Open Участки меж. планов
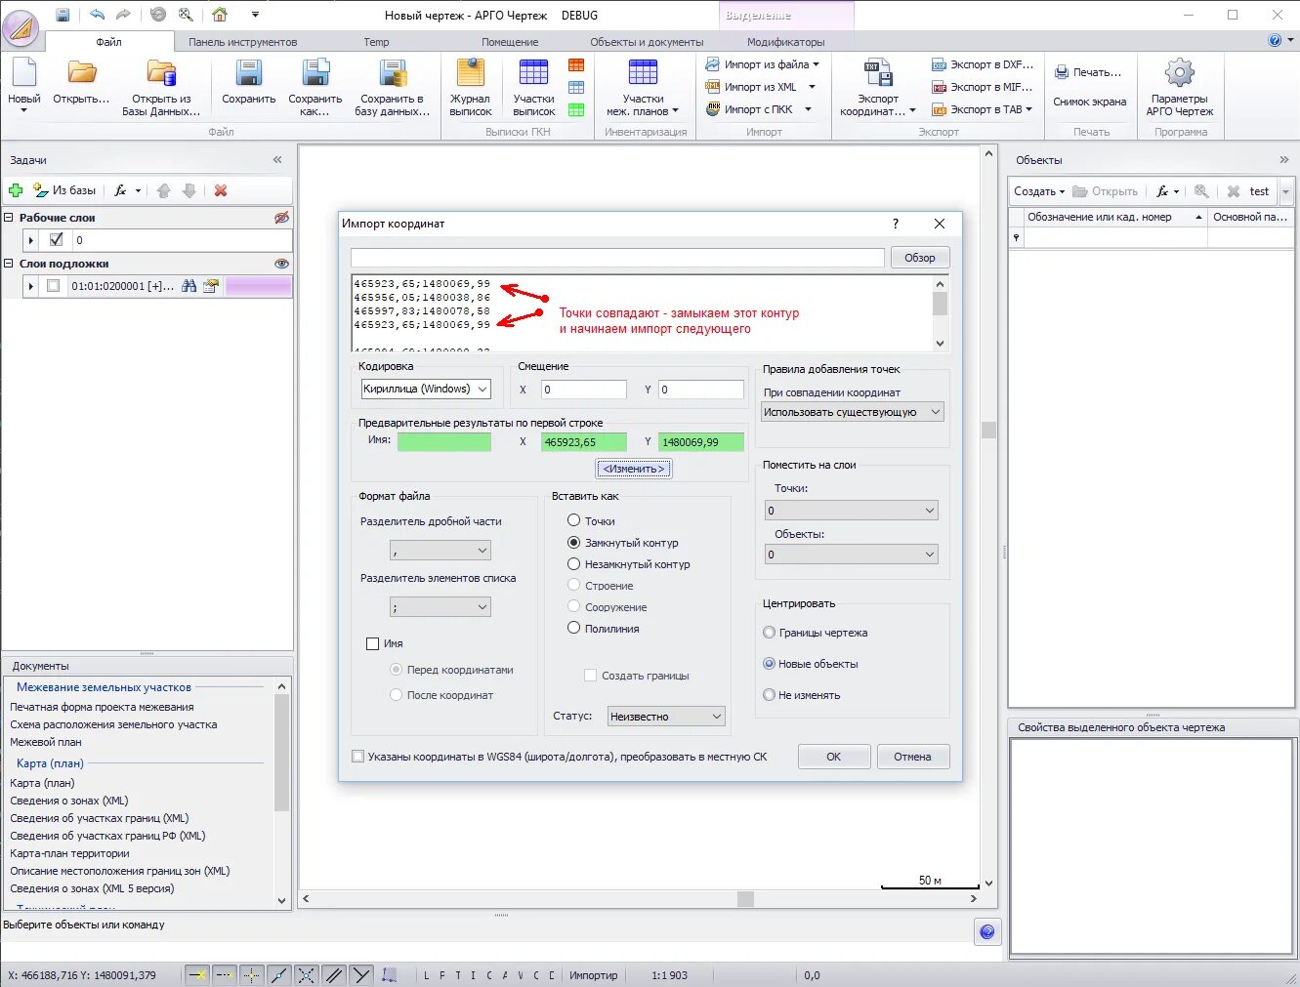The width and height of the screenshot is (1300, 987). pos(643,88)
